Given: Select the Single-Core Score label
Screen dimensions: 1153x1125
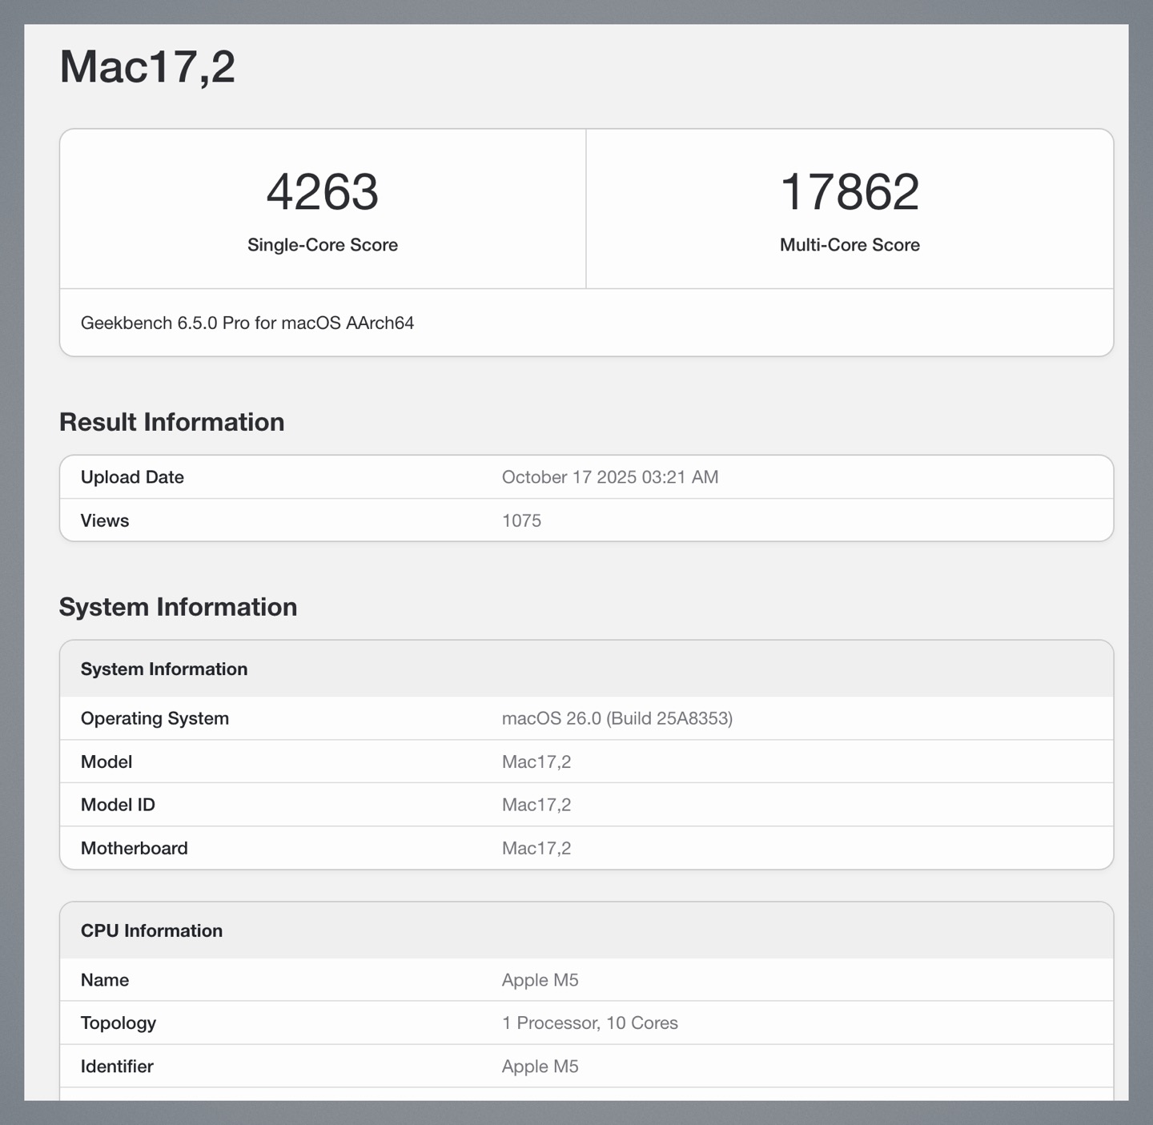Looking at the screenshot, I should [322, 245].
